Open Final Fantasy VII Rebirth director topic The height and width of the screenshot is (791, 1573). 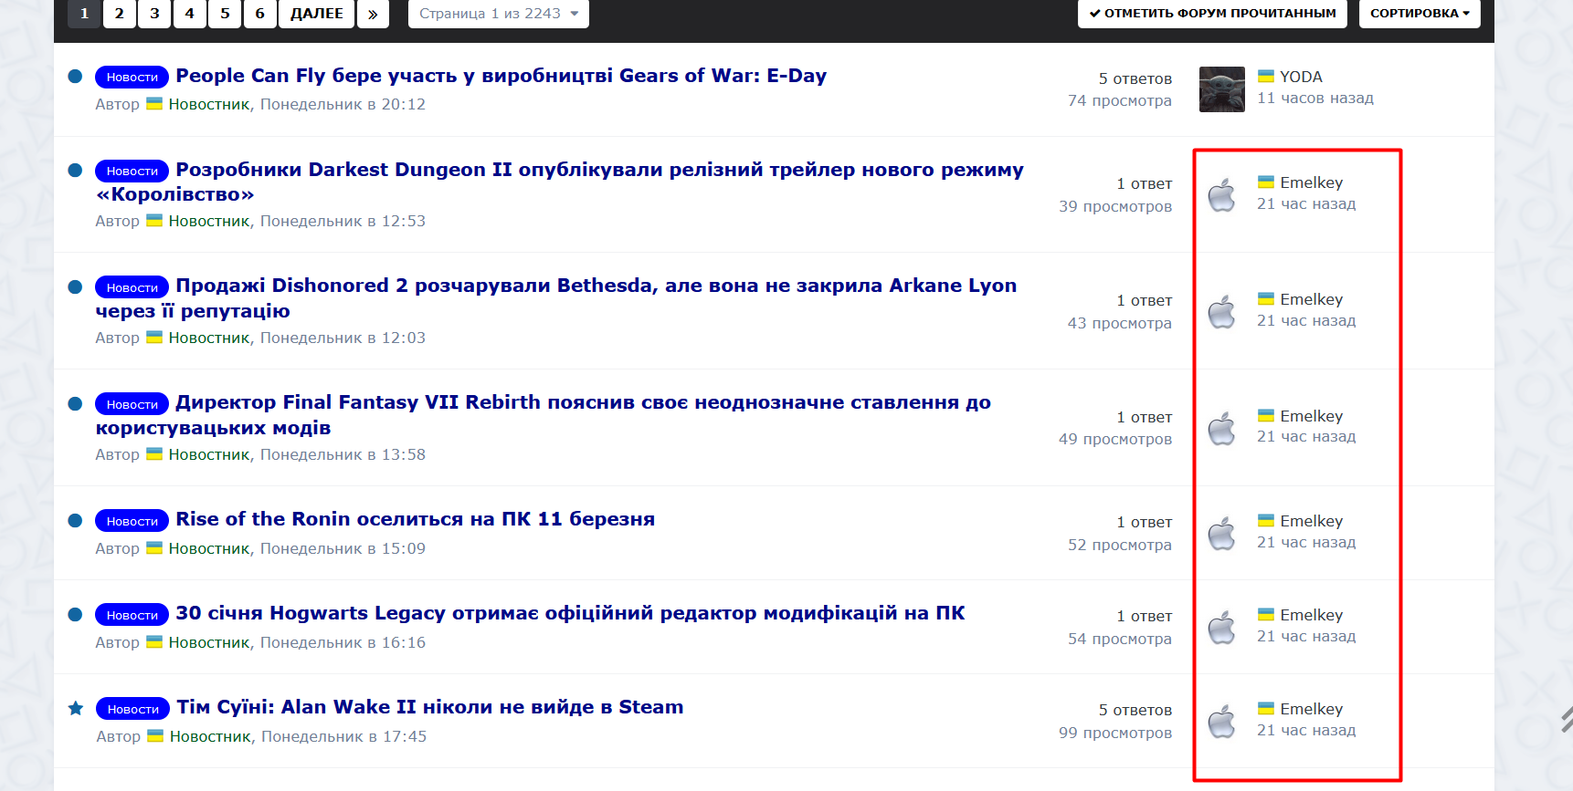tap(544, 415)
